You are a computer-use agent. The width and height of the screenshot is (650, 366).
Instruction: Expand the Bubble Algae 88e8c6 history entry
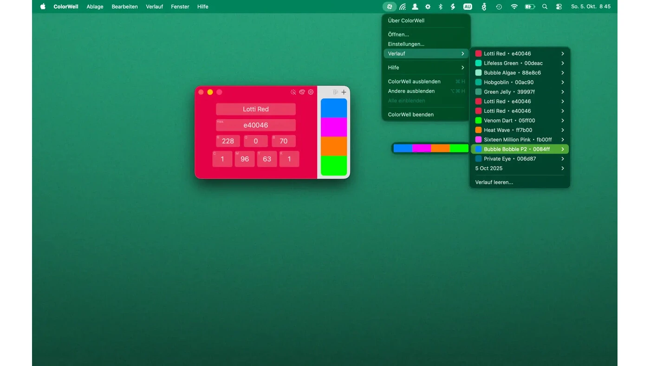point(520,72)
